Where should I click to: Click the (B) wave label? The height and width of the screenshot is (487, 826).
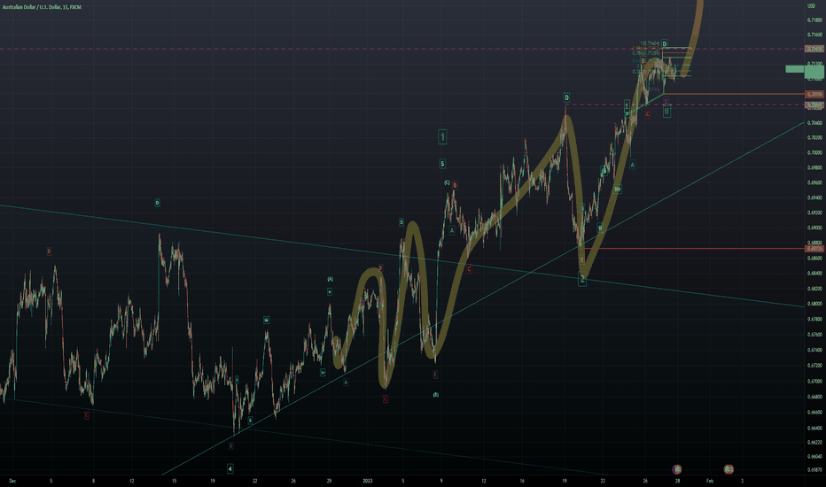pos(436,394)
